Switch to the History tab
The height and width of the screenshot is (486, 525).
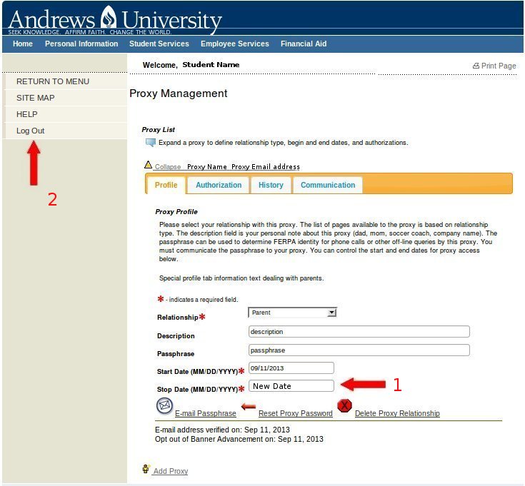pos(271,185)
